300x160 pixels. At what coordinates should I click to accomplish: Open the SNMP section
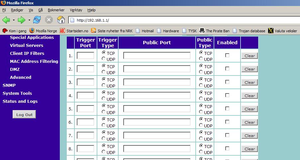pyautogui.click(x=9, y=85)
